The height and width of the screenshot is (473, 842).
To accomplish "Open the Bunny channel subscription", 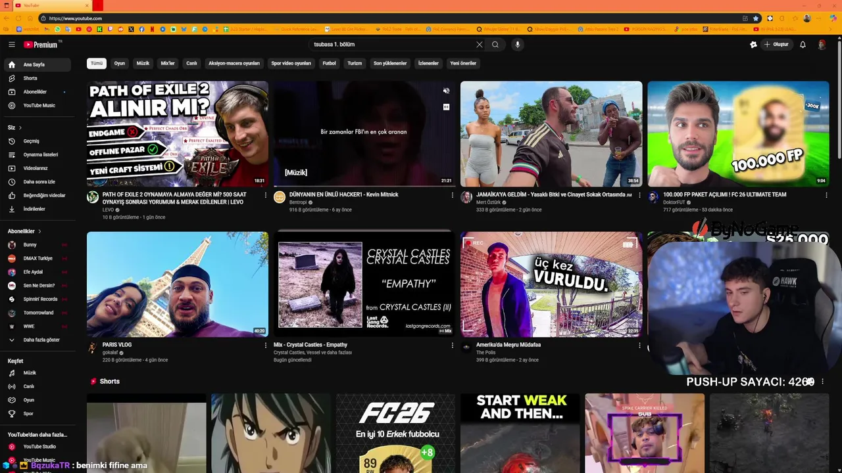I will [x=37, y=244].
